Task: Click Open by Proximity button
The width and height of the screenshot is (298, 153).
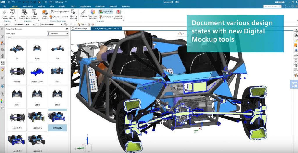Action: coord(59,12)
